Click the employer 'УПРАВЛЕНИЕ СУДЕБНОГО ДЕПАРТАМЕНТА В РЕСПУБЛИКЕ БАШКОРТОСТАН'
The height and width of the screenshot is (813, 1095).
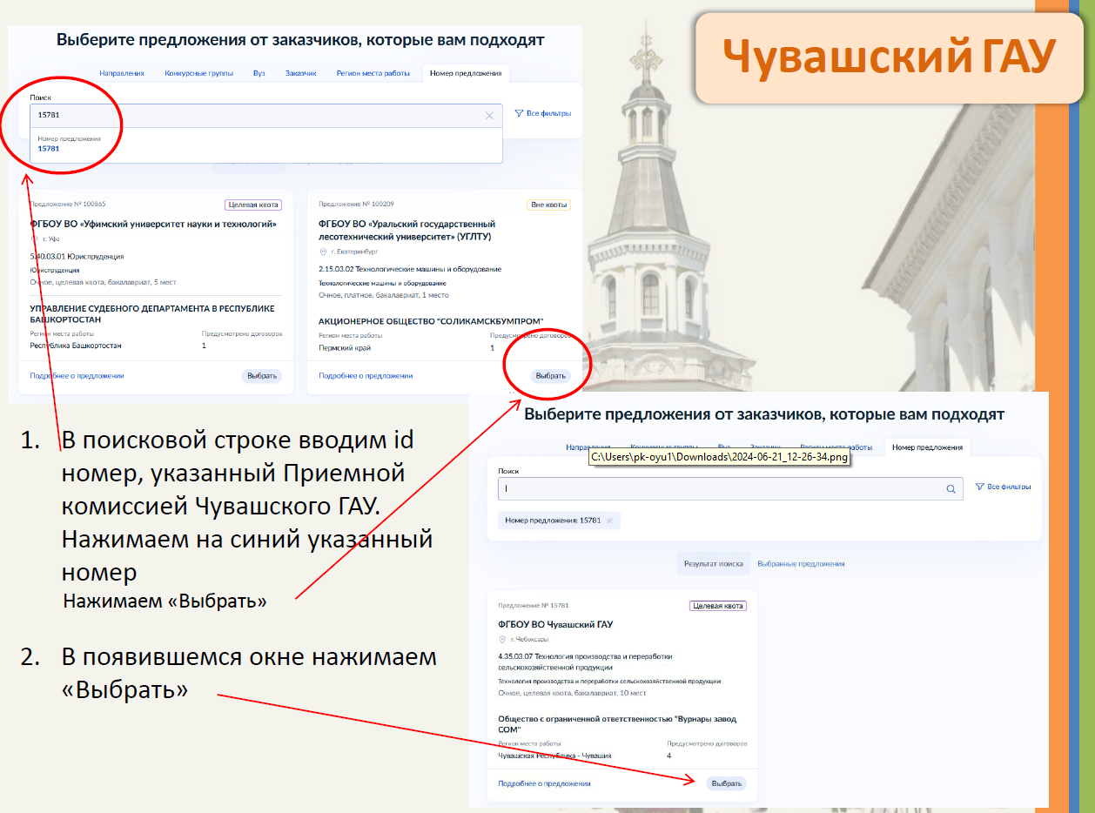tap(152, 314)
